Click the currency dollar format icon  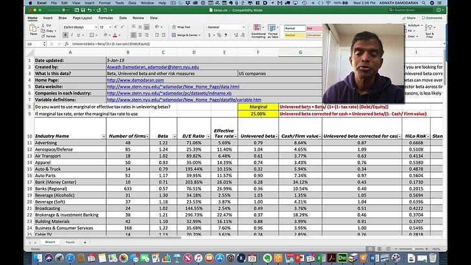tap(210, 35)
